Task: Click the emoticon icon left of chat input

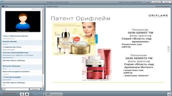Action: [x=3, y=89]
